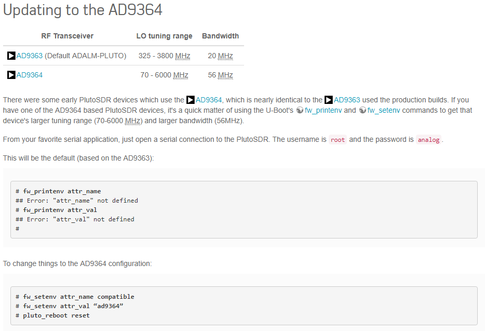The width and height of the screenshot is (485, 331).
Task: Click globe icon next to fw_printenv
Action: coord(300,110)
